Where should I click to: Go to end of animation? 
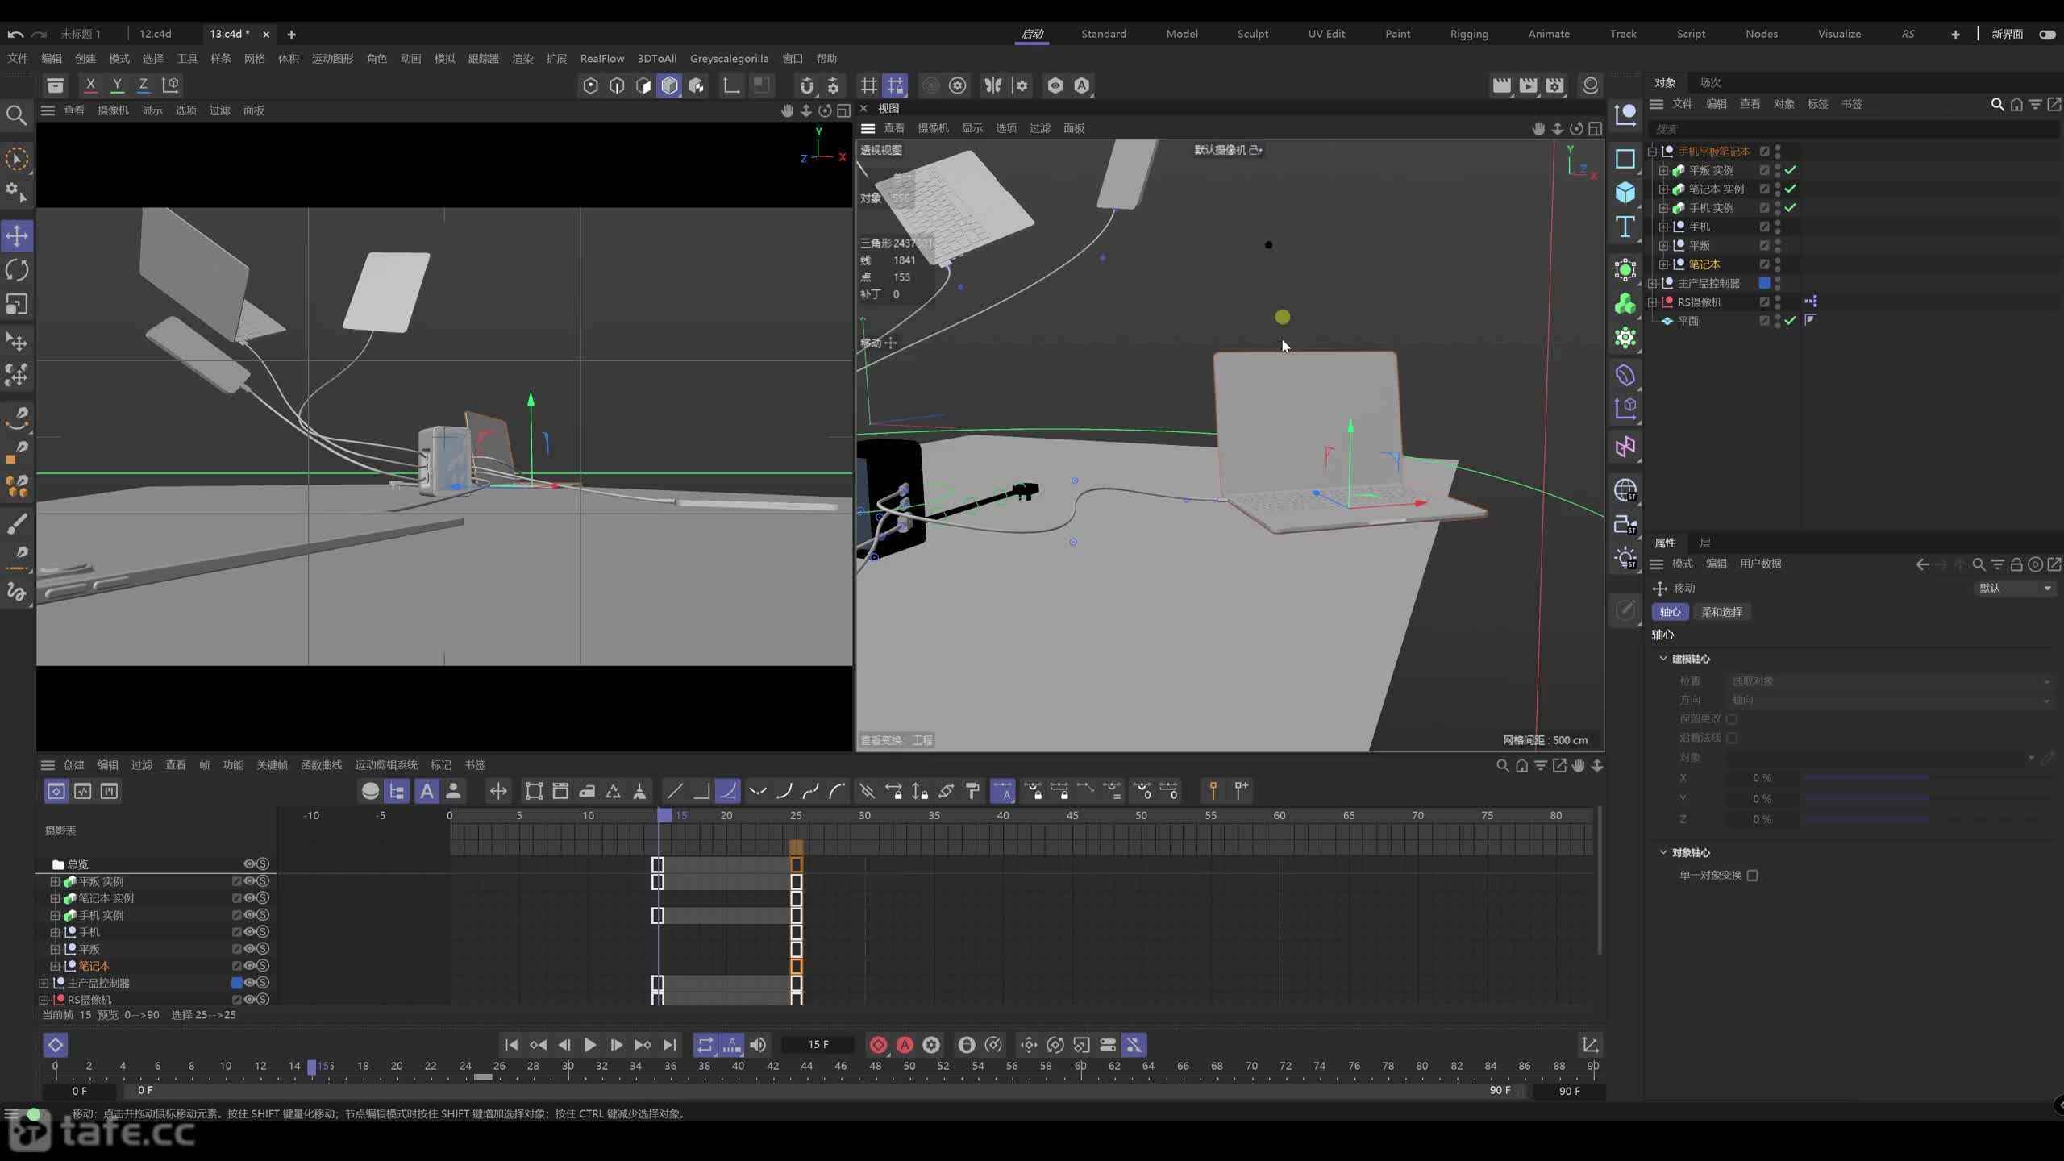[670, 1045]
